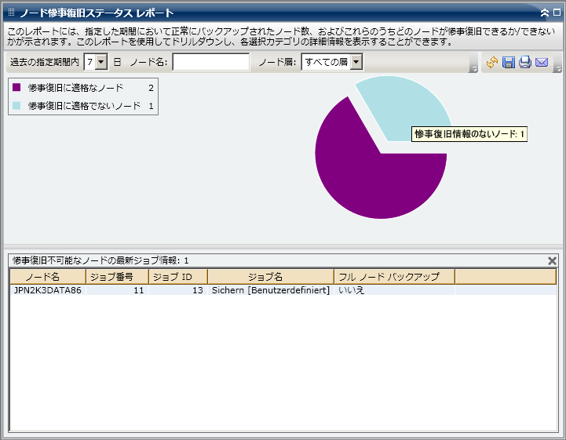Click the ノード名 text input field
This screenshot has width=566, height=440.
(x=210, y=62)
